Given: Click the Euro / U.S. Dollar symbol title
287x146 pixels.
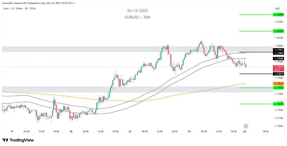Looking at the screenshot, I should 20,8.
